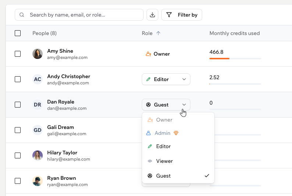Check the box for Andy Christopher
This screenshot has height=196, width=292.
point(18,79)
